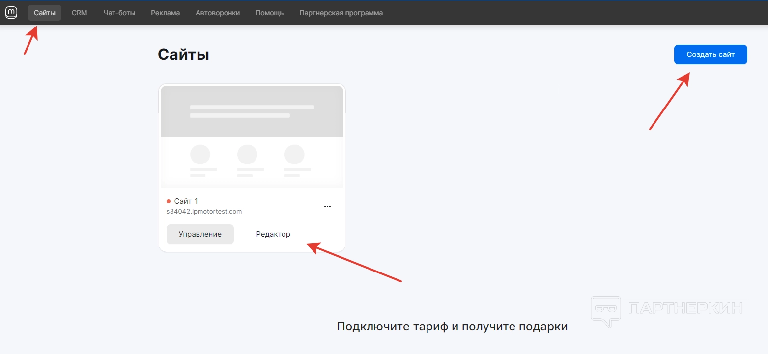Viewport: 768px width, 354px height.
Task: Open the Сайты navigation tab
Action: pyautogui.click(x=45, y=13)
